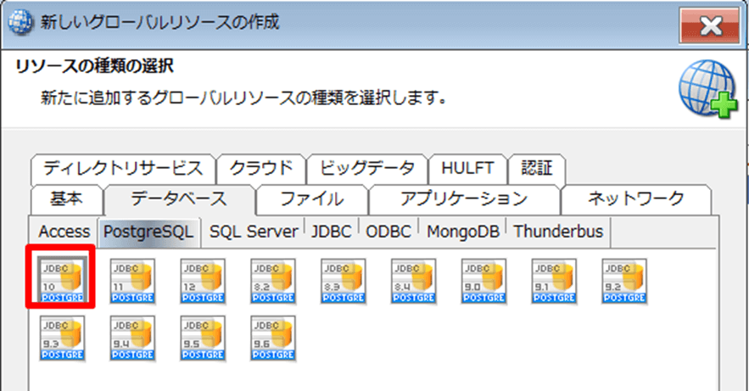Image resolution: width=749 pixels, height=391 pixels.
Task: Pick the PostgreSQL 9.0 JDBC icon
Action: [483, 281]
